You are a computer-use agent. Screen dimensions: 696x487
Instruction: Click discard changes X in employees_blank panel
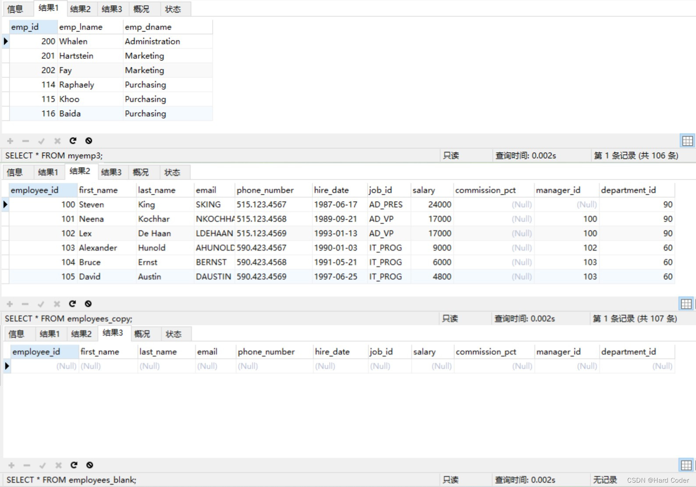pos(58,465)
